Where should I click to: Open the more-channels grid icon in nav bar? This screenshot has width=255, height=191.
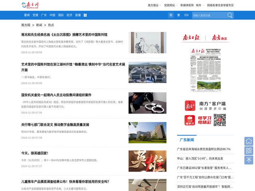[x=85, y=15]
